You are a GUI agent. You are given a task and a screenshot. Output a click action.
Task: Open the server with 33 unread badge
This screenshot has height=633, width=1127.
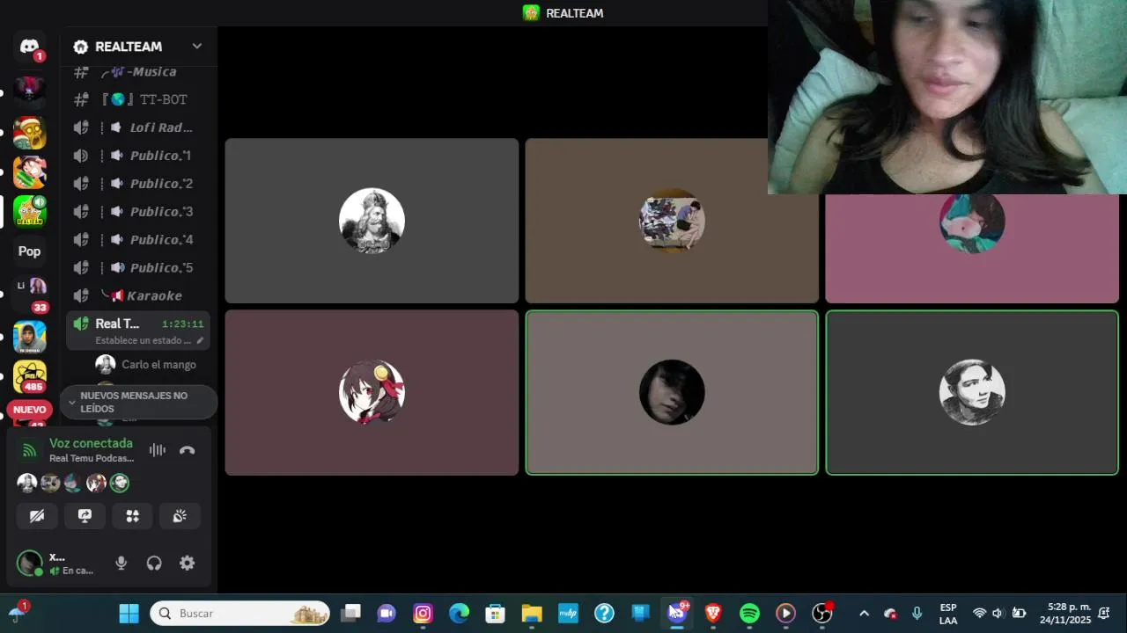coord(29,293)
